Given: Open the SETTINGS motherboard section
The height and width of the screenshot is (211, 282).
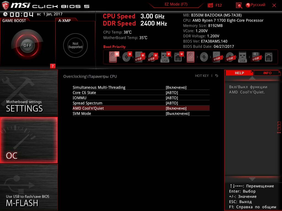Looking at the screenshot, I should 29,93.
